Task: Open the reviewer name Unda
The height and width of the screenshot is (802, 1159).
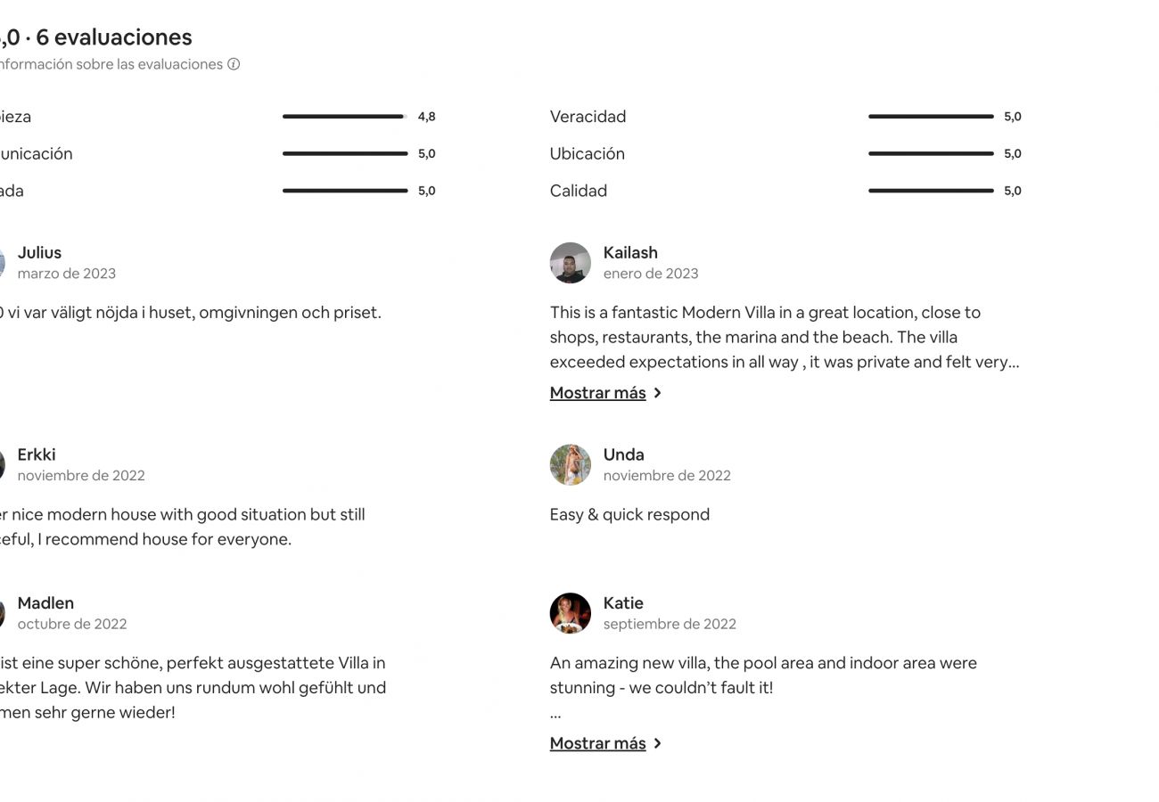Action: coord(623,454)
